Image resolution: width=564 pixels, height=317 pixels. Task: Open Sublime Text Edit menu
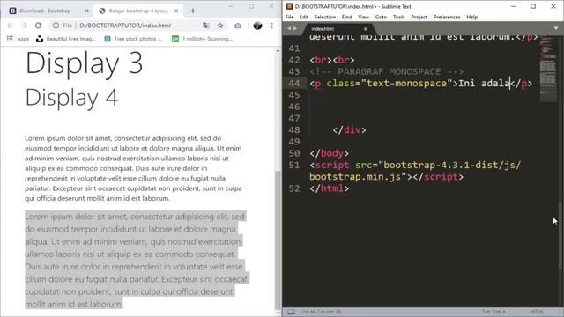pyautogui.click(x=304, y=17)
